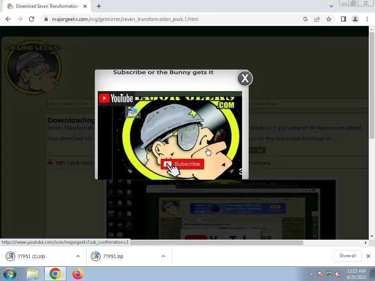
Task: Open the tab search chevron
Action: [x=331, y=6]
